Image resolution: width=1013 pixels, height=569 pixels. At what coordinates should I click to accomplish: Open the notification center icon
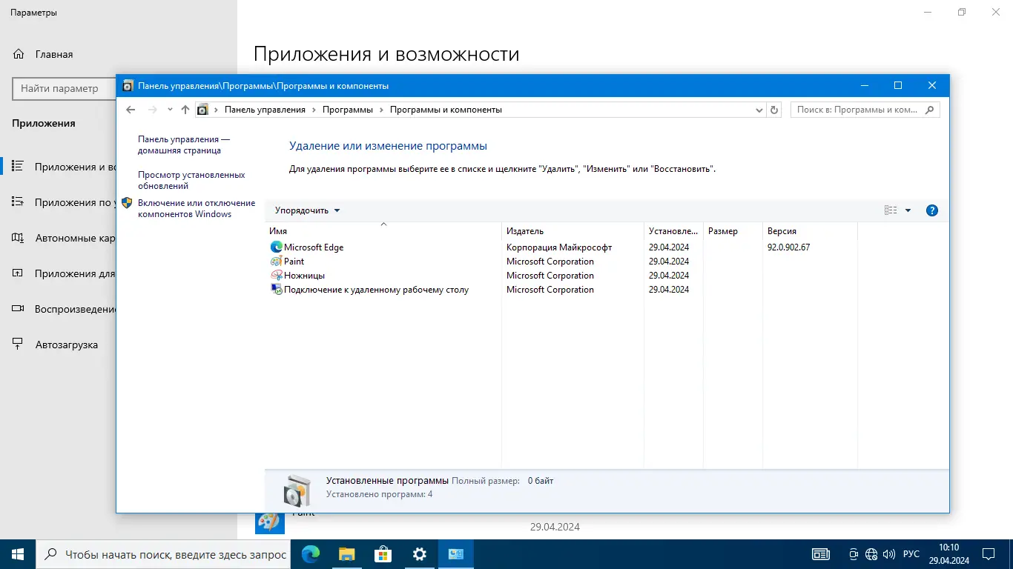point(988,553)
